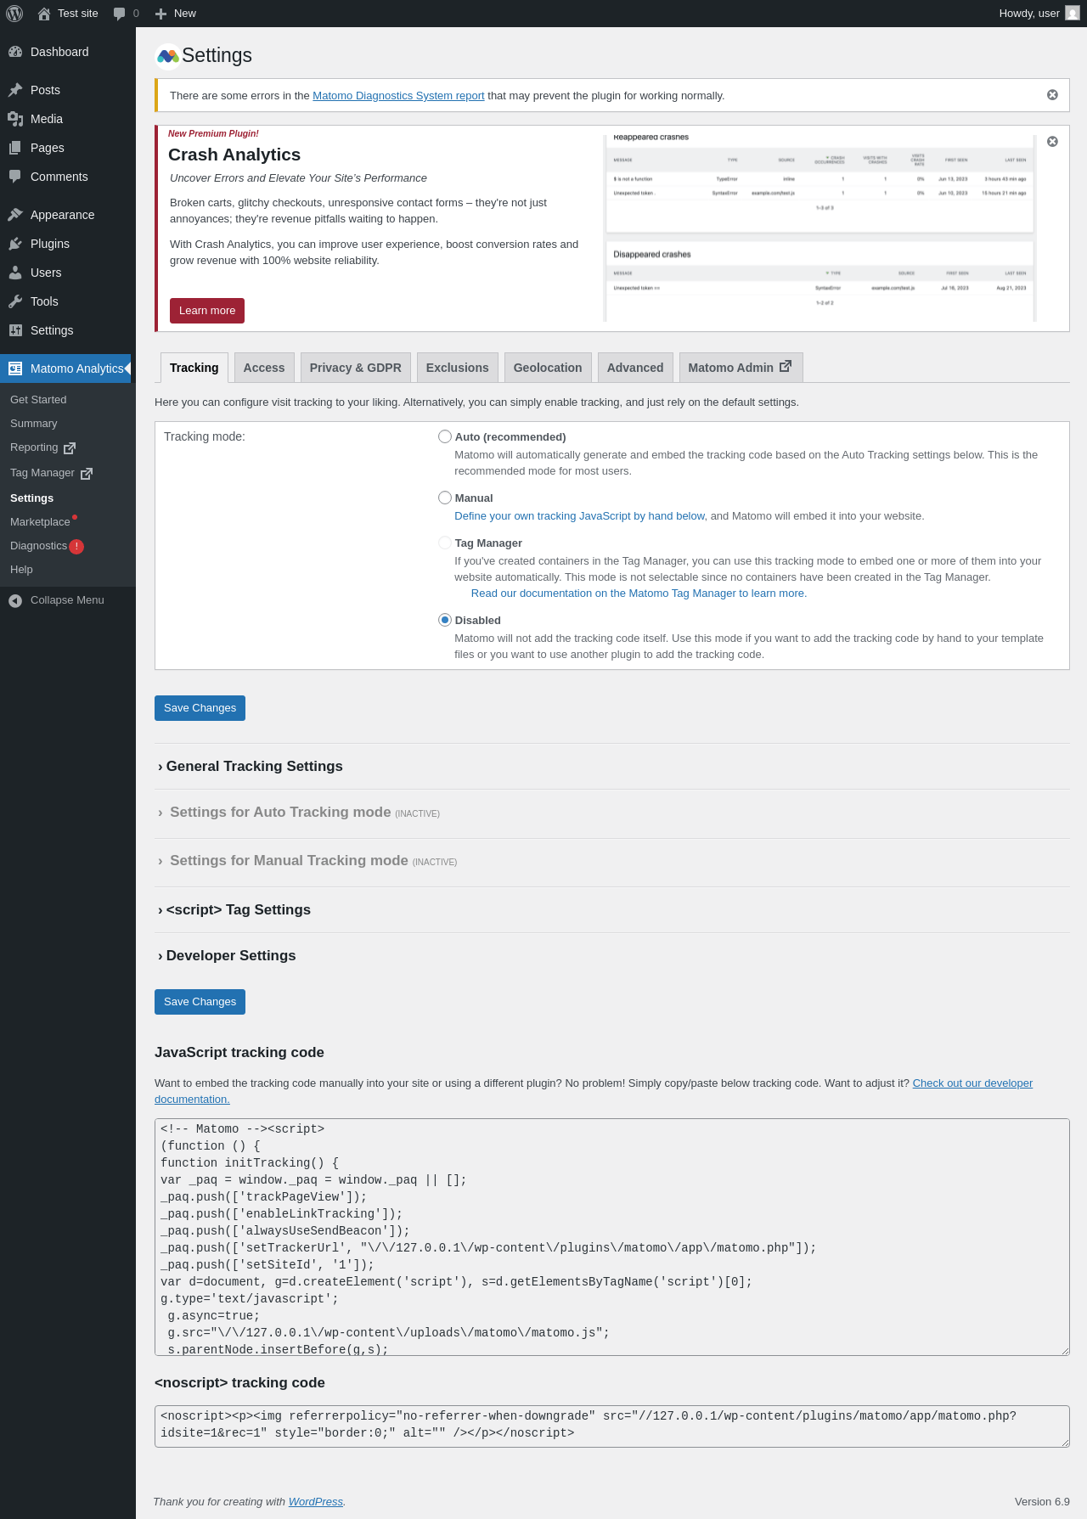
Task: Click the Version 6.9 footer text
Action: pyautogui.click(x=1042, y=1502)
